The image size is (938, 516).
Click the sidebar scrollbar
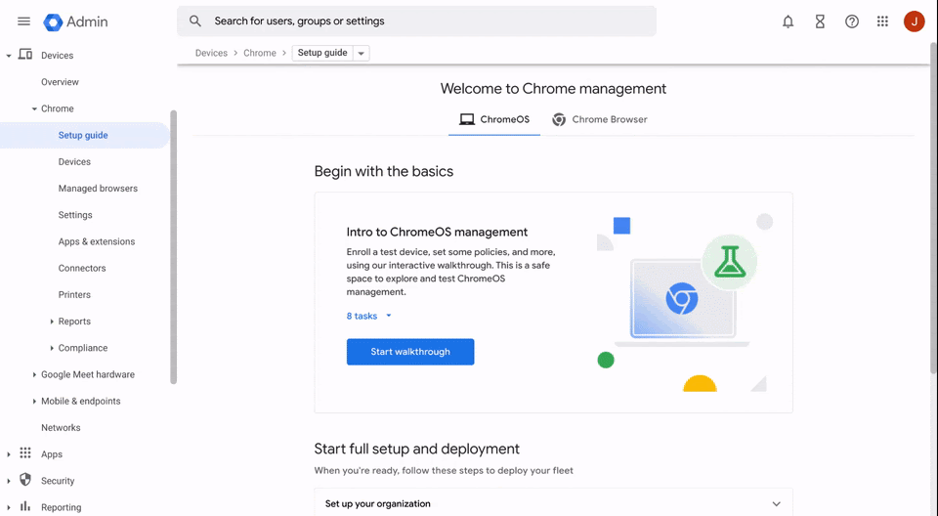coord(174,246)
